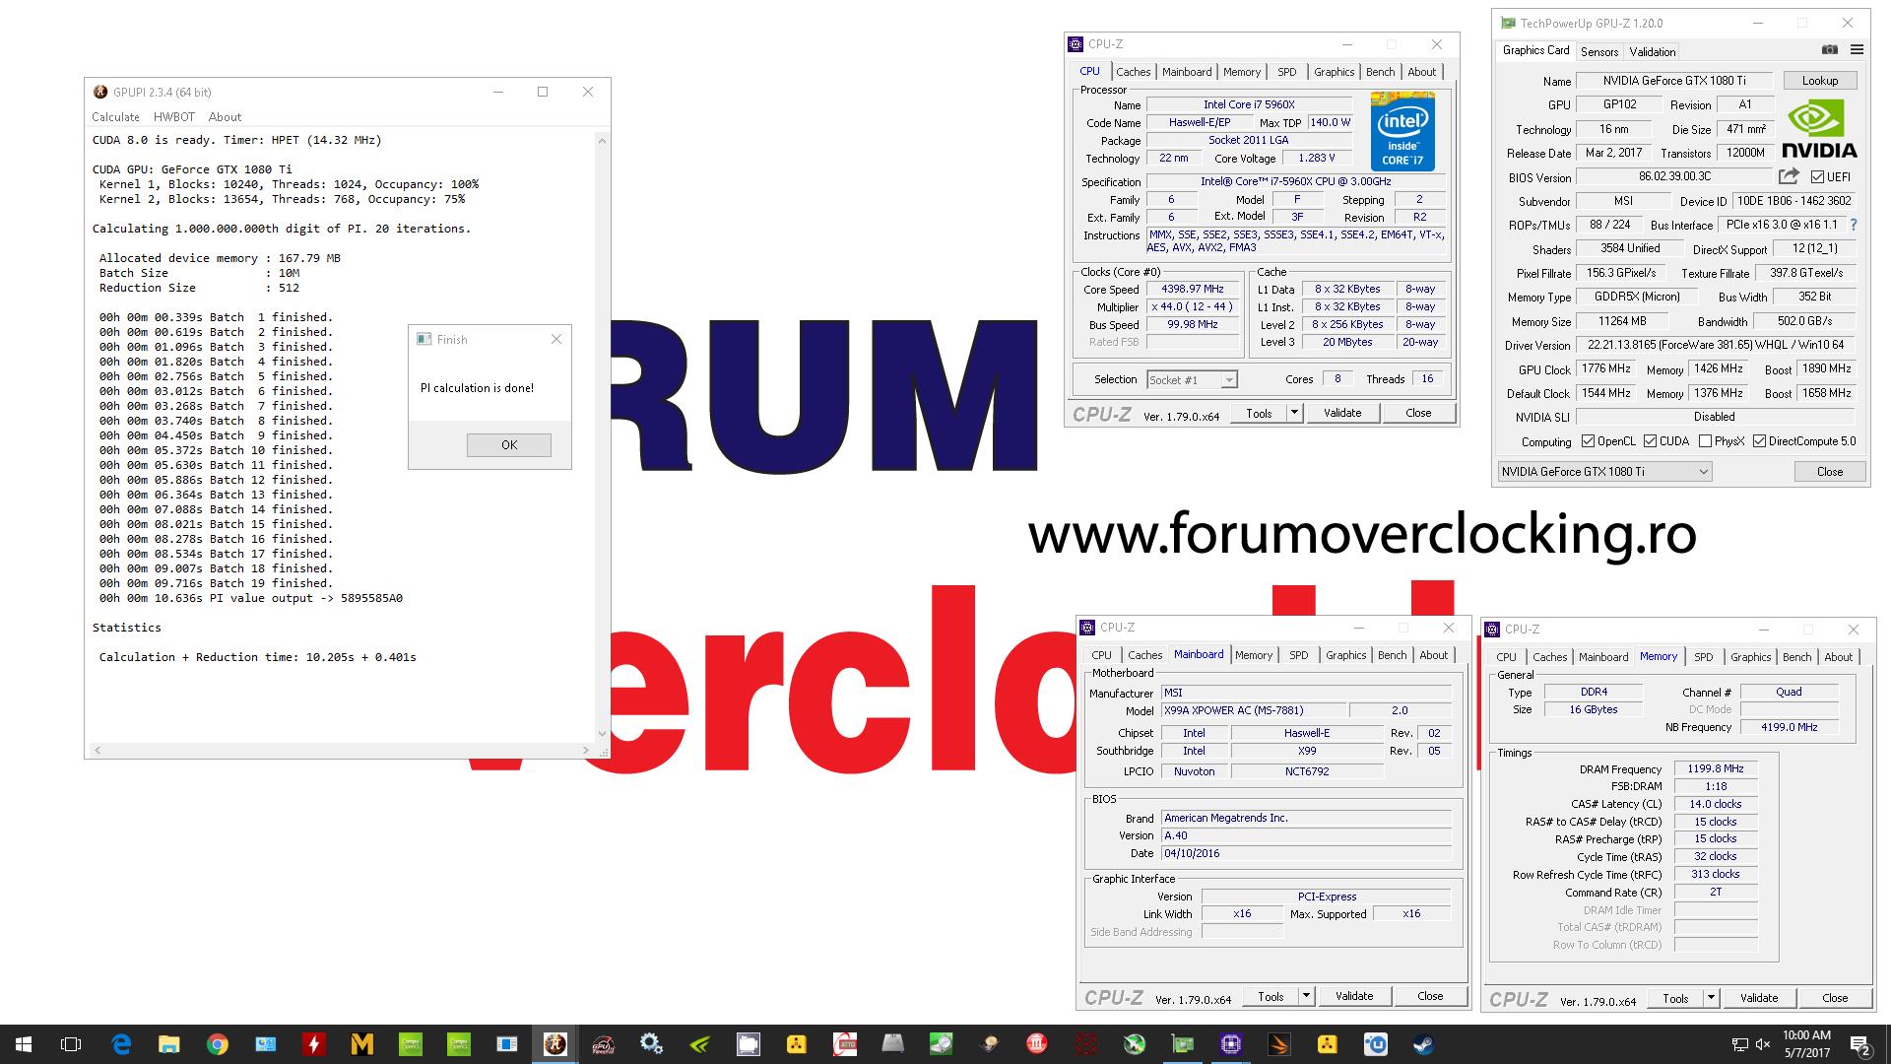1891x1064 pixels.
Task: Click the Intel Core i7 logo in CPU-Z
Action: 1402,132
